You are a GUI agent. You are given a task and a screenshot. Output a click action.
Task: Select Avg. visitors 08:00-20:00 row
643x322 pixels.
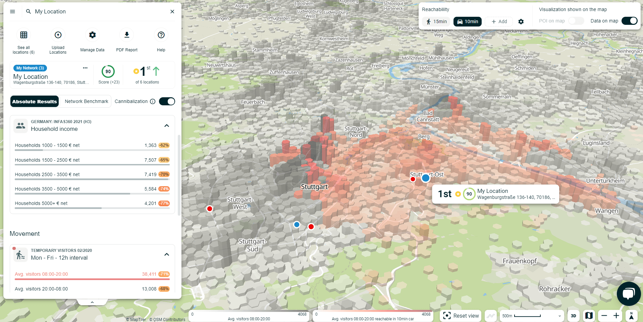coord(92,275)
